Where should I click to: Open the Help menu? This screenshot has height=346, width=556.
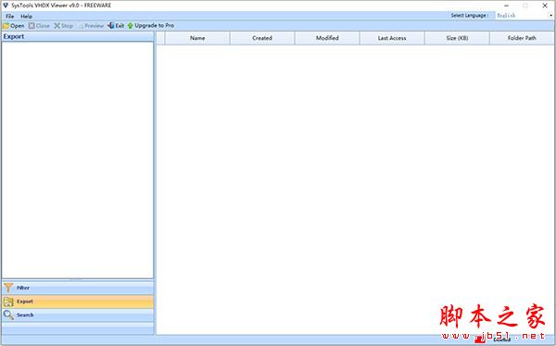coord(26,17)
